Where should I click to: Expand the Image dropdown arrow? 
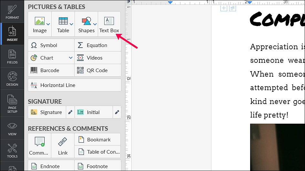click(48, 24)
